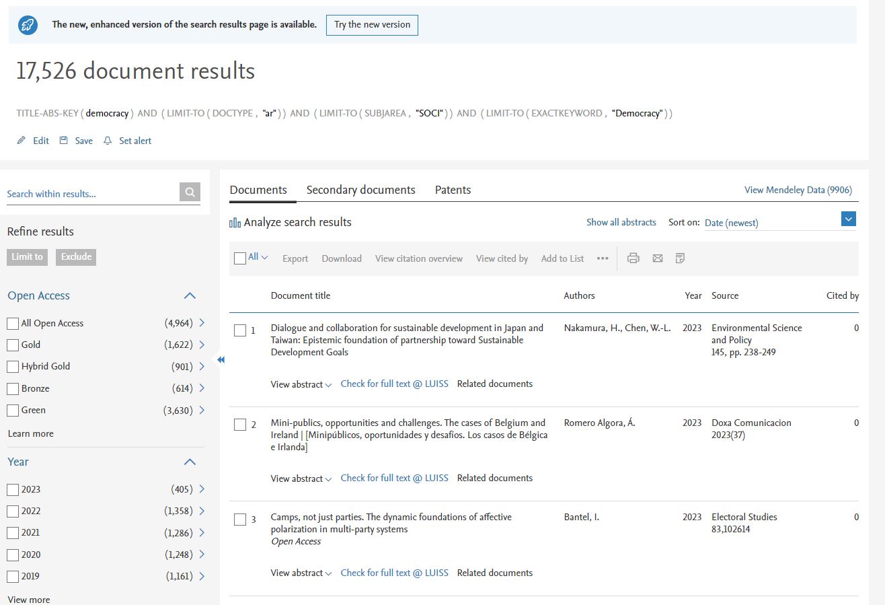Screen dimensions: 885x605
Task: Open View Mendeley Data link
Action: point(798,190)
